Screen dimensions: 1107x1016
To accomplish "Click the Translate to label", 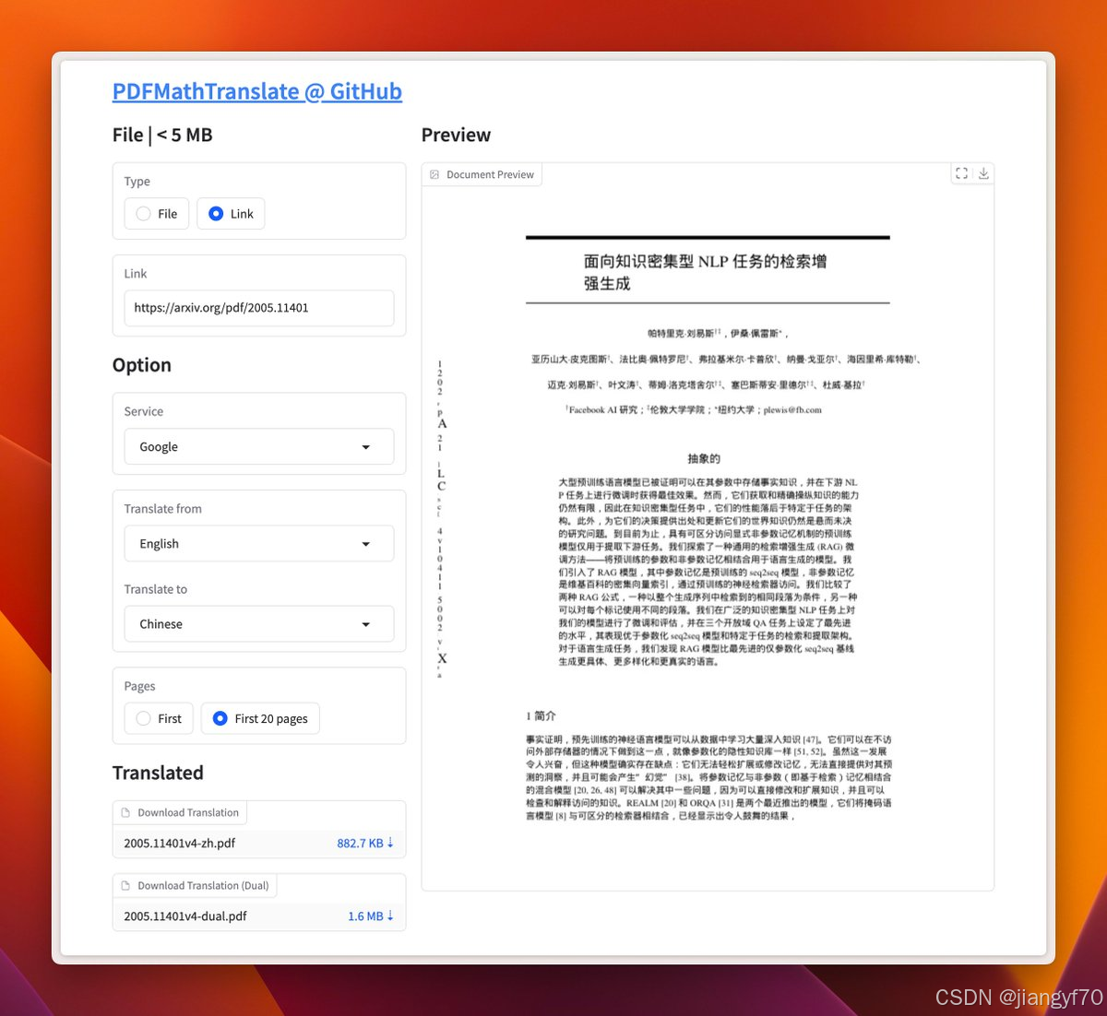I will click(x=156, y=589).
